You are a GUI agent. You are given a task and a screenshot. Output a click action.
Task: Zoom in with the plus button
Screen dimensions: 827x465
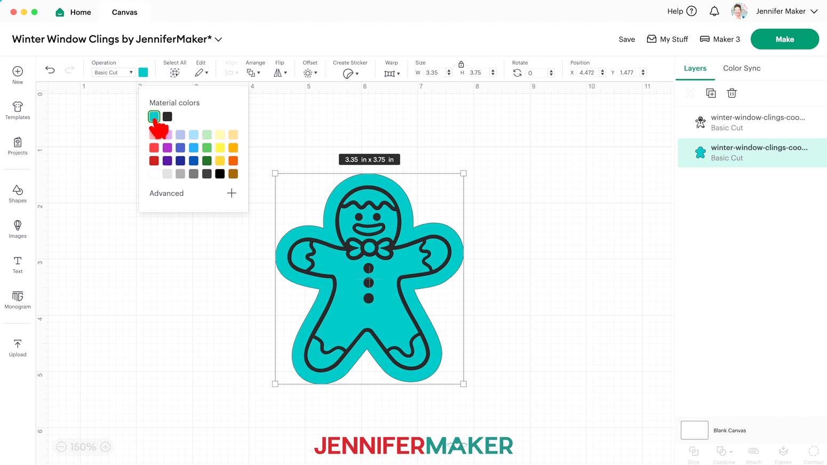(106, 447)
